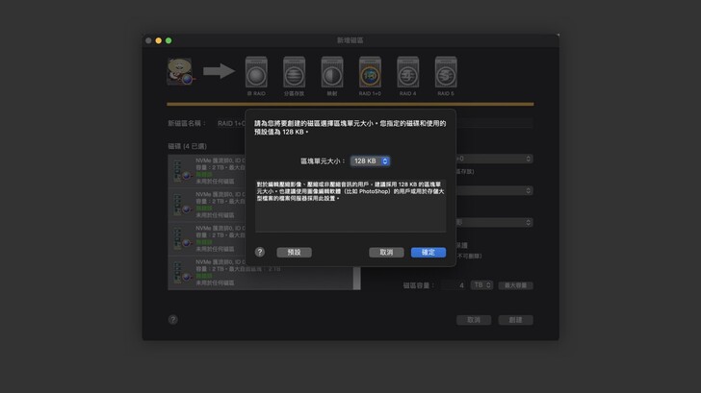Pick the 映射 mirror volume icon
701x393 pixels.
[x=332, y=72]
